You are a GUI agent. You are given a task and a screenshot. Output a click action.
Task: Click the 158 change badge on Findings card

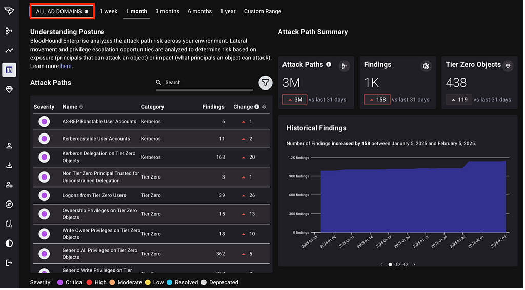click(377, 100)
